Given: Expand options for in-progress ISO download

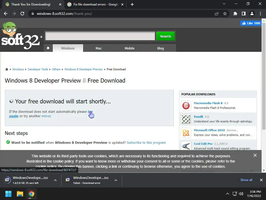Looking at the screenshot, I should click(55, 180).
